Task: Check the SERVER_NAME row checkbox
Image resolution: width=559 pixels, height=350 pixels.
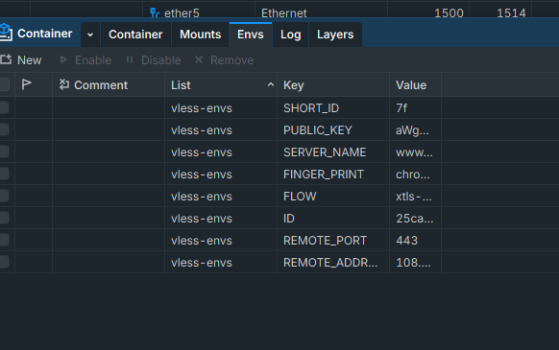Action: click(x=5, y=152)
